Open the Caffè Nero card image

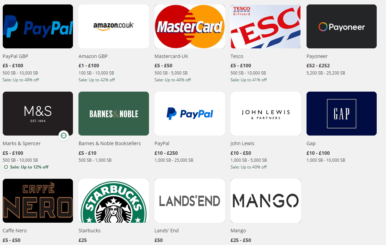tap(37, 201)
